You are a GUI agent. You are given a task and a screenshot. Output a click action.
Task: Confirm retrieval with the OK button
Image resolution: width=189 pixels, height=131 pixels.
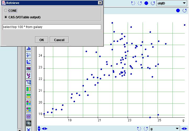(42, 40)
